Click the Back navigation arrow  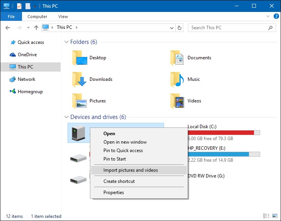coord(8,28)
